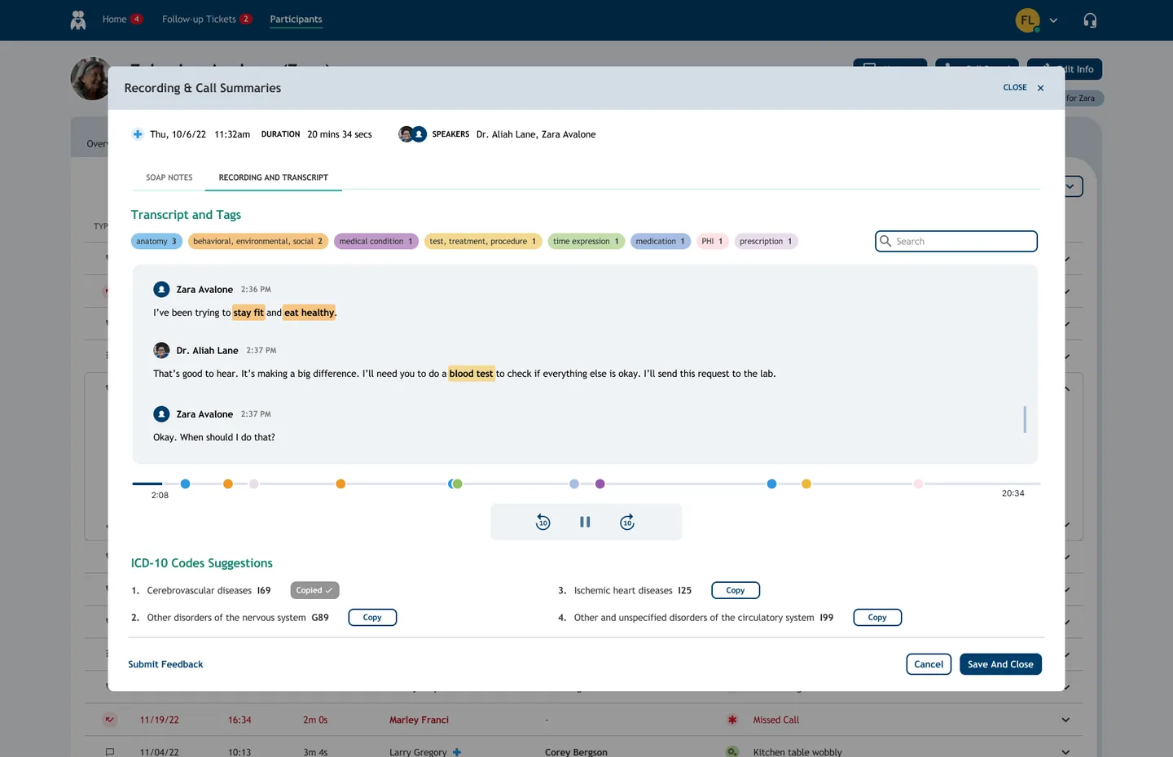Copy the Ischemic heart diseases I25 code
1173x757 pixels.
point(735,589)
